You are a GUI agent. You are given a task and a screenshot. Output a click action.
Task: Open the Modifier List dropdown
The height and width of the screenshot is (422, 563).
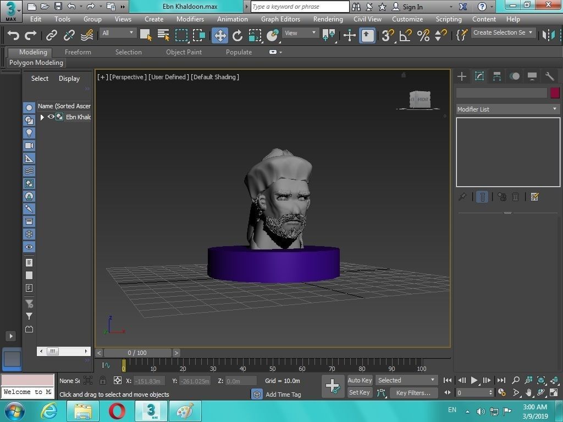click(507, 109)
